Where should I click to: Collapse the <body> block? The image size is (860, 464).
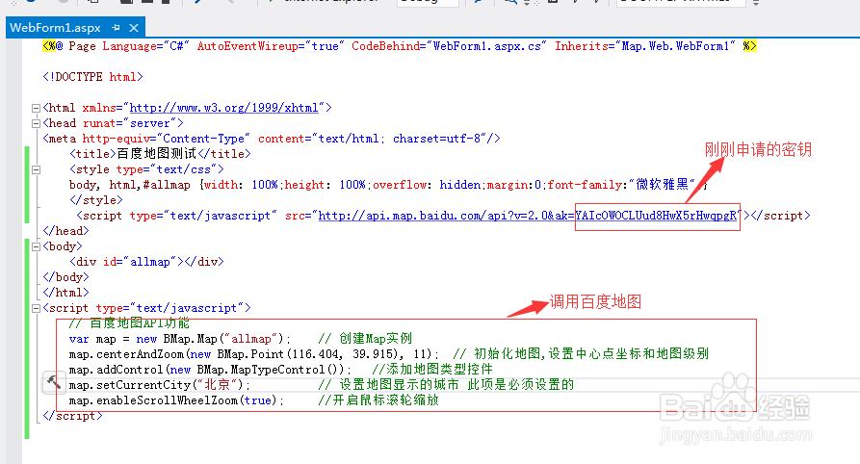(36, 246)
